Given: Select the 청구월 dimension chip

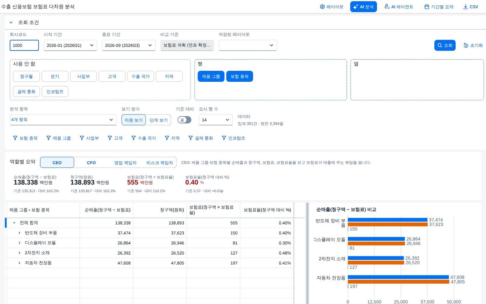Looking at the screenshot, I should [26, 76].
